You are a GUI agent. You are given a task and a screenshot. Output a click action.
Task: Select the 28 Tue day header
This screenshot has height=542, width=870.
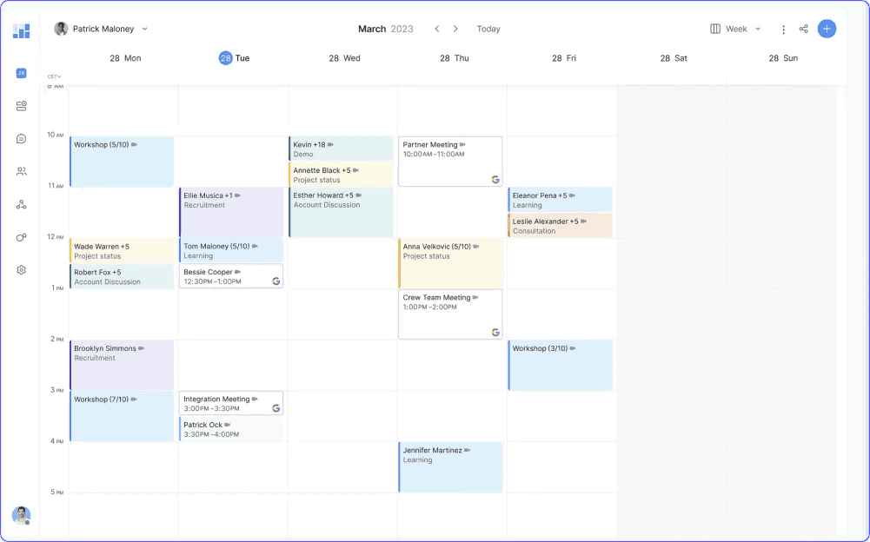tap(234, 58)
